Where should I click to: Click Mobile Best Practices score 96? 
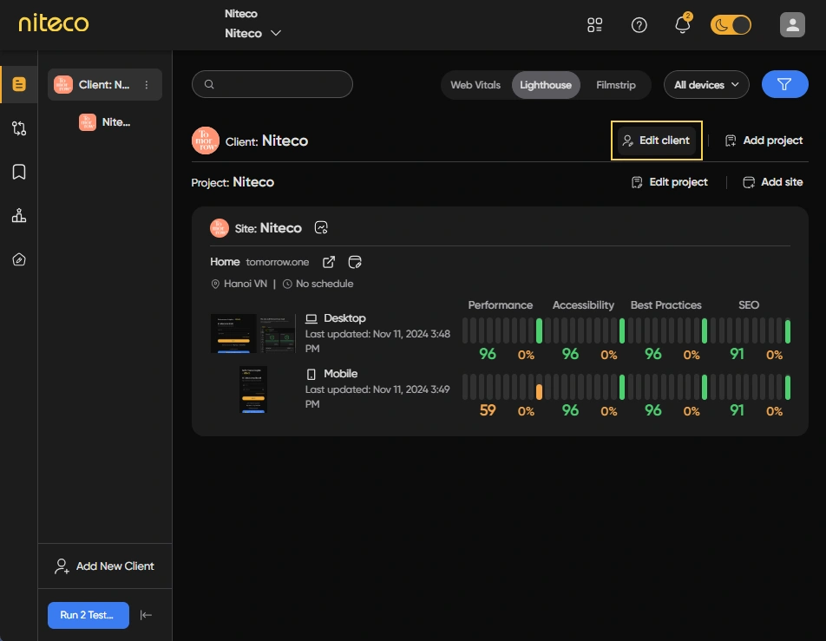pyautogui.click(x=652, y=410)
